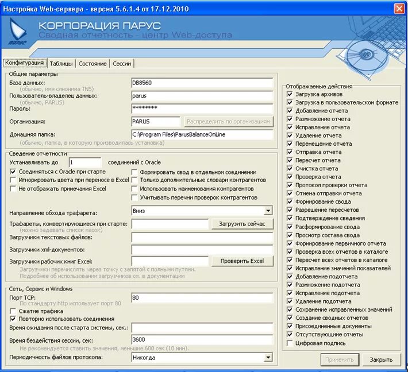Click the Трафареты, конвертирующиеся при старте field
This screenshot has width=408, height=372.
[170, 224]
